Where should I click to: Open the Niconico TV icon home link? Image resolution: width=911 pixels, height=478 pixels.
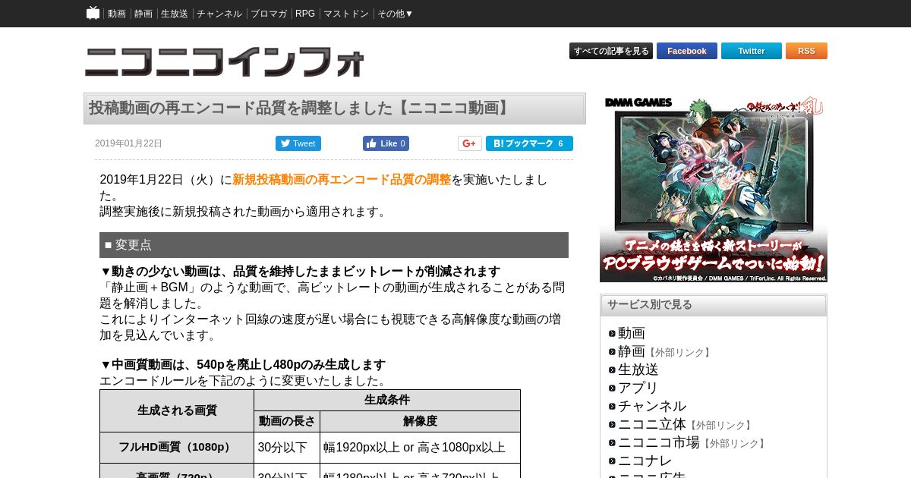93,13
